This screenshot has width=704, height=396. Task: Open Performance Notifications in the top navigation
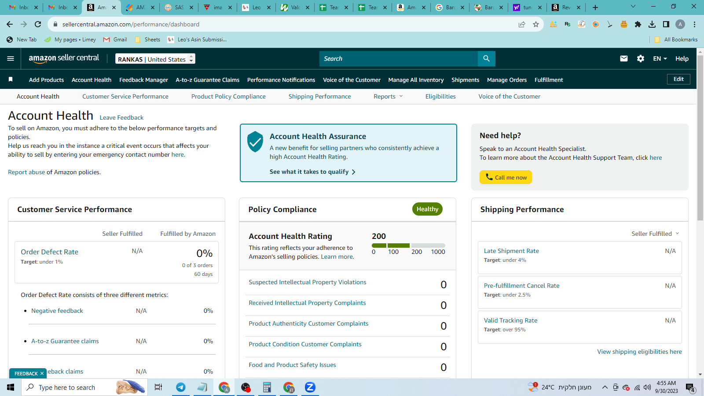pyautogui.click(x=281, y=80)
